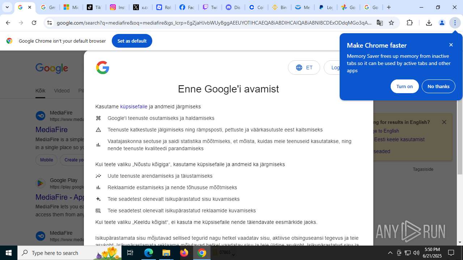Click the address bar URL
Screen dimensions: 463x260
pos(214,23)
